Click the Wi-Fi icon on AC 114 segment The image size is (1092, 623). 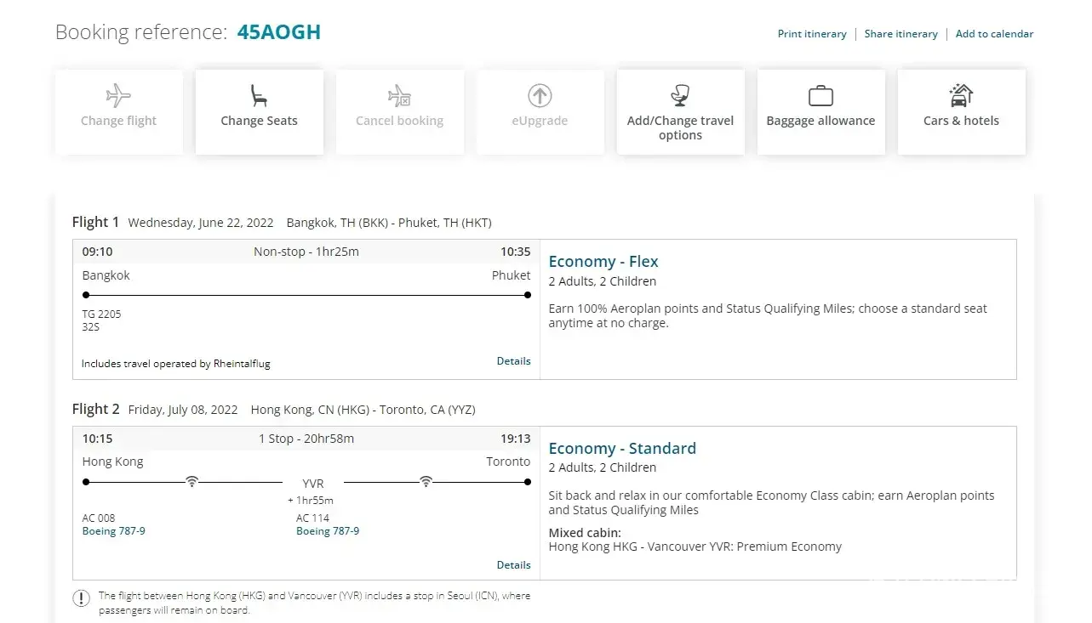426,482
